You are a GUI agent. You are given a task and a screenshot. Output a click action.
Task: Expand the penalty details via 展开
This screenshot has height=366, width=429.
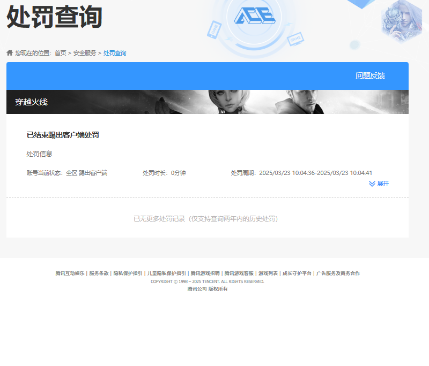[382, 184]
